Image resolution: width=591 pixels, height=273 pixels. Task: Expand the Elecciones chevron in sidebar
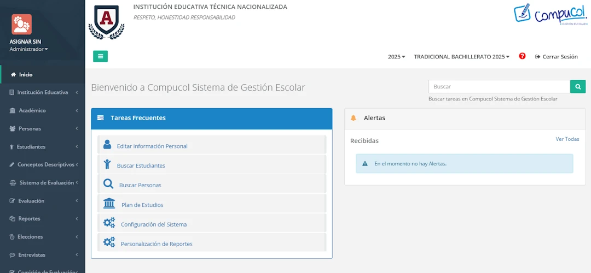click(x=77, y=237)
